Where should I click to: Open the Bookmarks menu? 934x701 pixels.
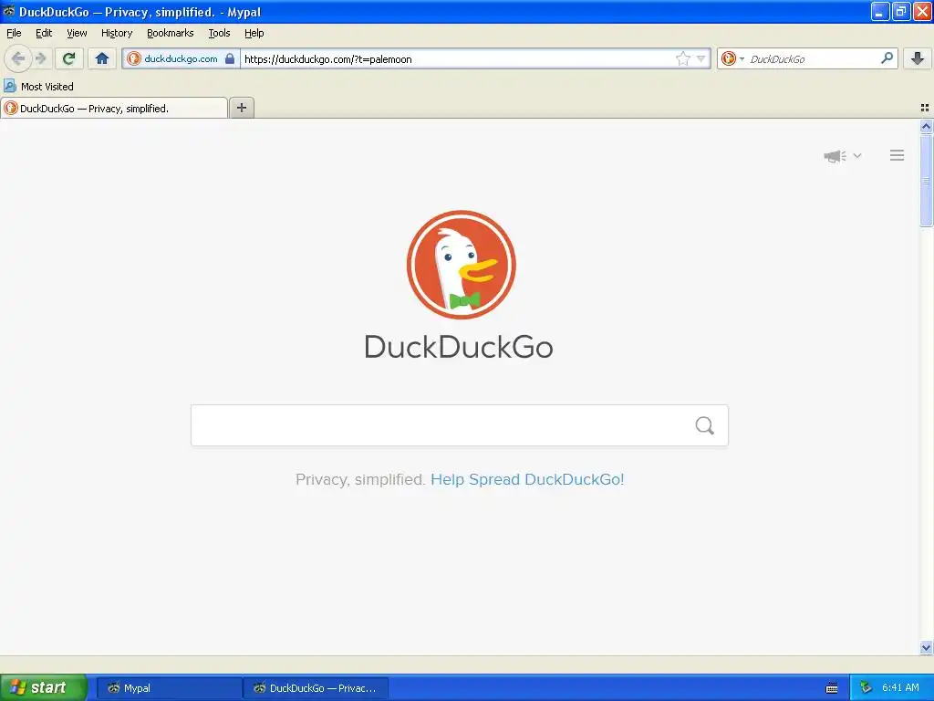170,34
